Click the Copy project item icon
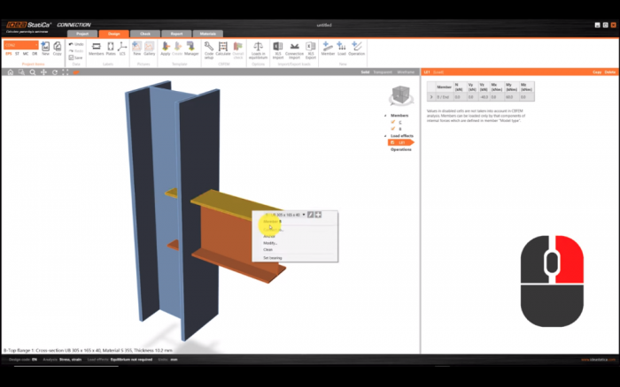This screenshot has height=387, width=620. [x=58, y=49]
